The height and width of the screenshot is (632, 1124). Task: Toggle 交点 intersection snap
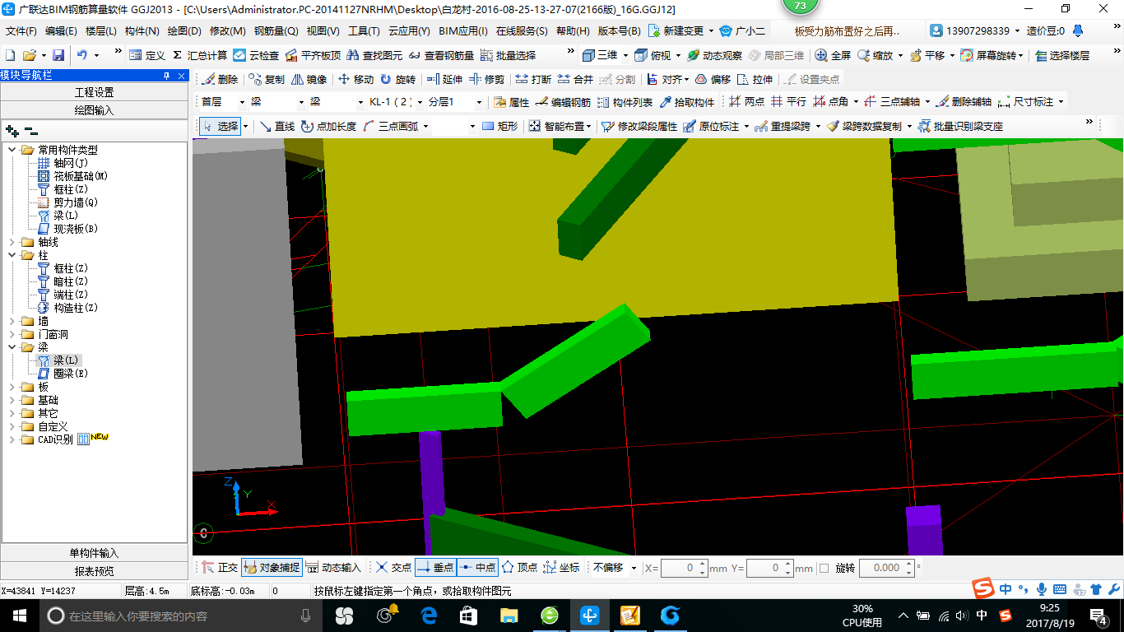coord(393,568)
